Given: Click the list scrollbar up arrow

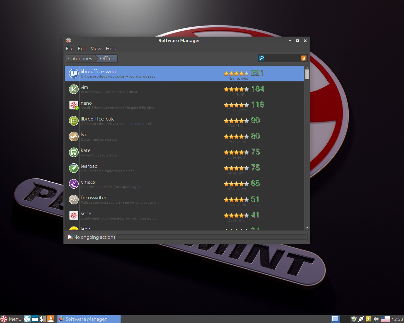Looking at the screenshot, I should (307, 68).
